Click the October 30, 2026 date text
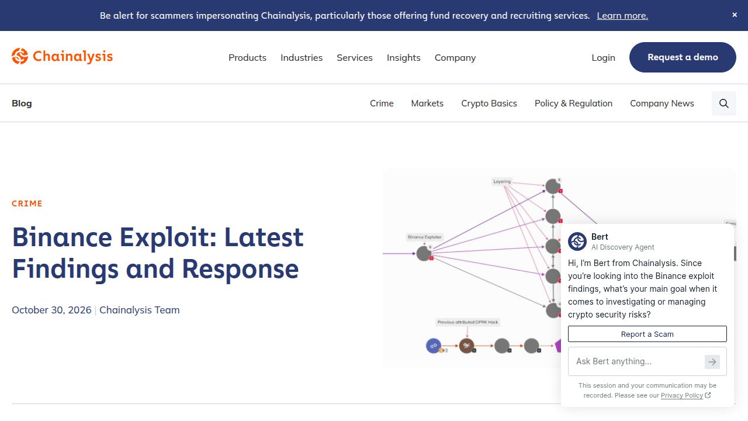Screen dimensions: 748x421 pyautogui.click(x=51, y=310)
